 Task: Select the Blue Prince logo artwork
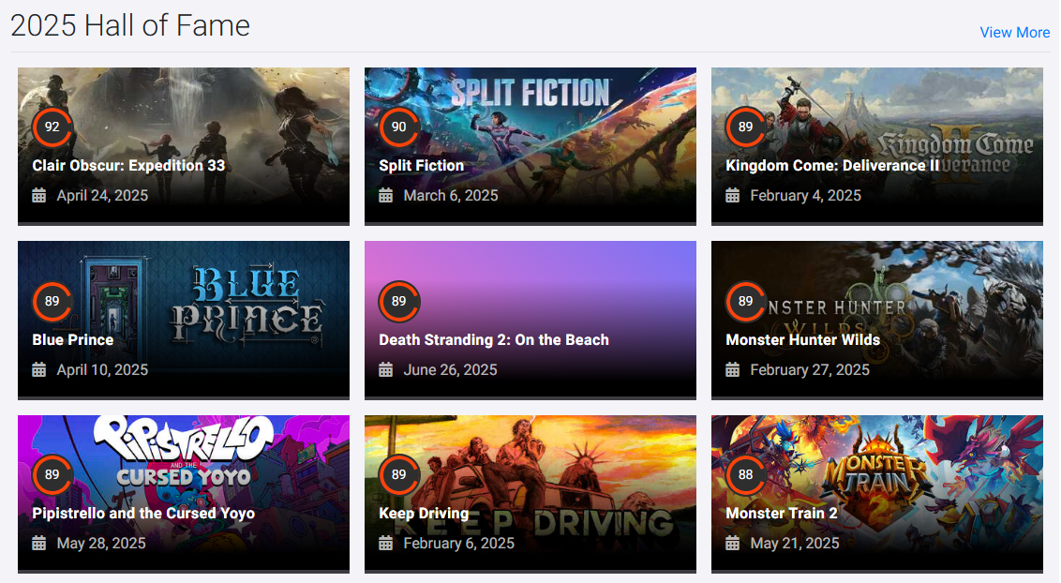pyautogui.click(x=184, y=320)
